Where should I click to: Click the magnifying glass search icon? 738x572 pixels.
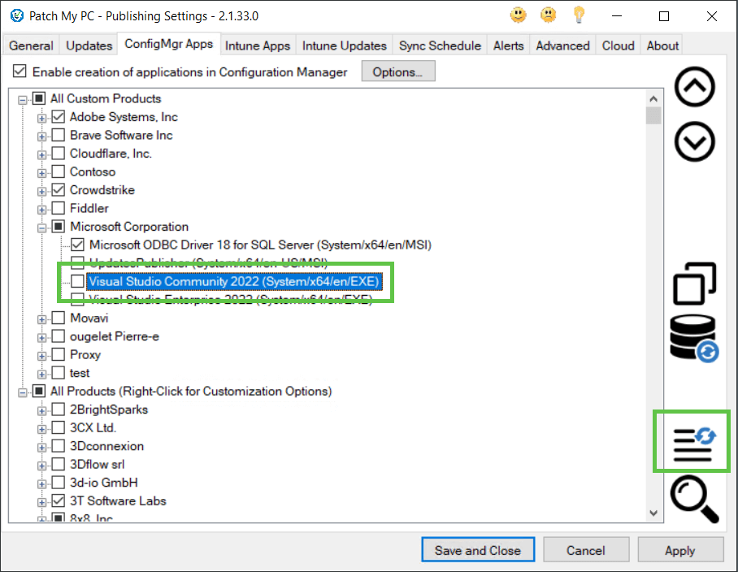coord(695,499)
